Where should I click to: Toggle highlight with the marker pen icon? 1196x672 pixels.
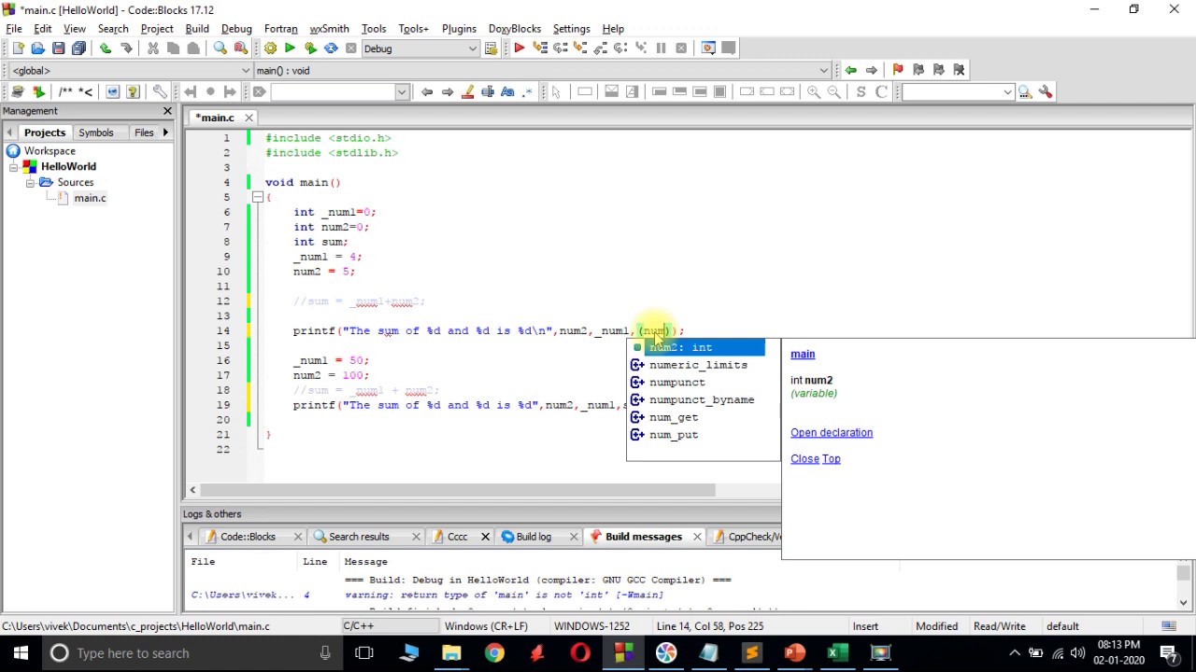point(468,91)
